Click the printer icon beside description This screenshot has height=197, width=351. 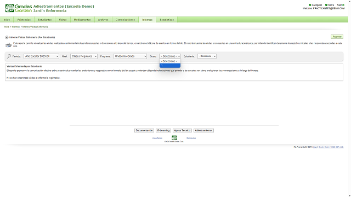(x=9, y=45)
